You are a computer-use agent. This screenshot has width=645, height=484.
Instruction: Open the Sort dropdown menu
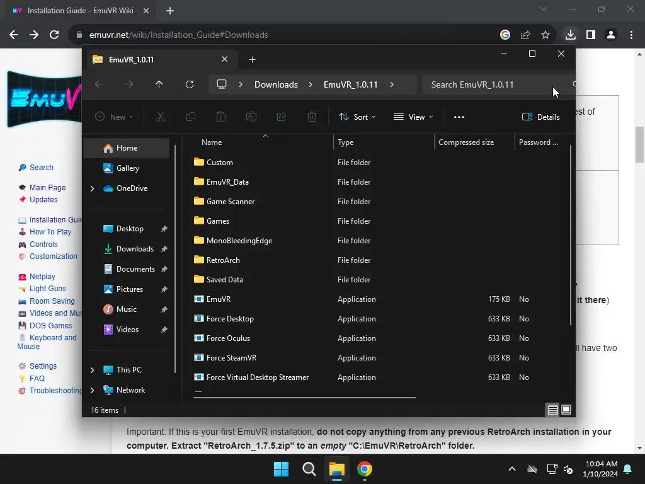point(357,117)
